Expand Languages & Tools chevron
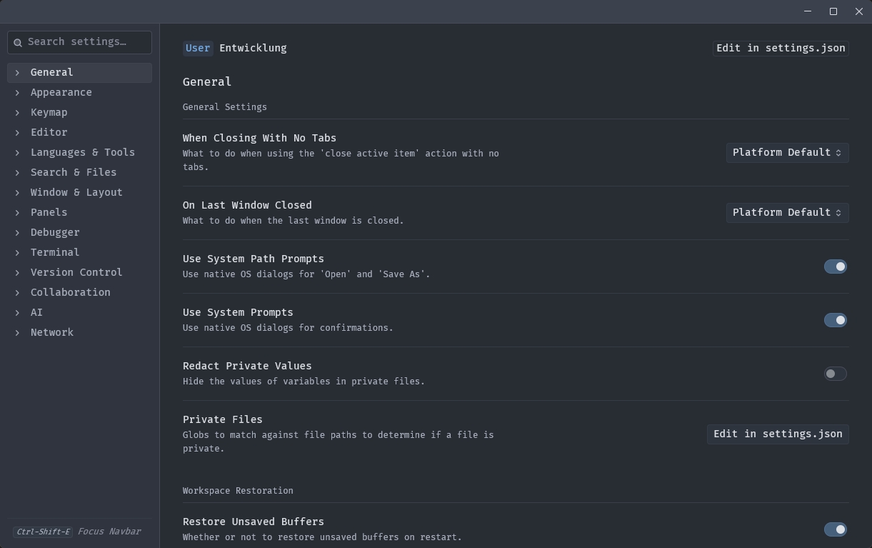 pyautogui.click(x=17, y=152)
